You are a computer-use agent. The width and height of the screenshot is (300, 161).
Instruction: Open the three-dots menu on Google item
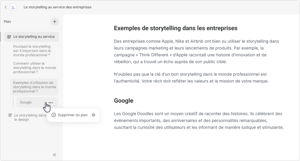(51, 102)
